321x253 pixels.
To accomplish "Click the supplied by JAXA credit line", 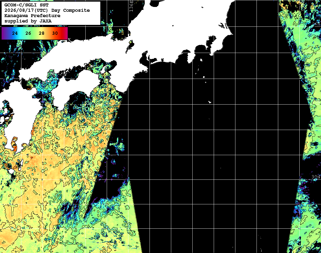I will (x=28, y=21).
